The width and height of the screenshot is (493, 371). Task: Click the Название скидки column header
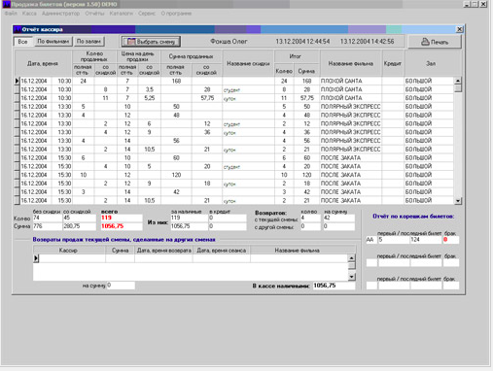point(248,63)
